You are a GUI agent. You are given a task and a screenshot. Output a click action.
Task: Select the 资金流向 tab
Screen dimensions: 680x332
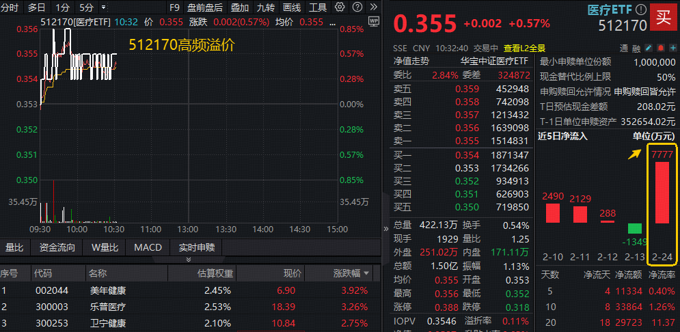click(x=57, y=247)
